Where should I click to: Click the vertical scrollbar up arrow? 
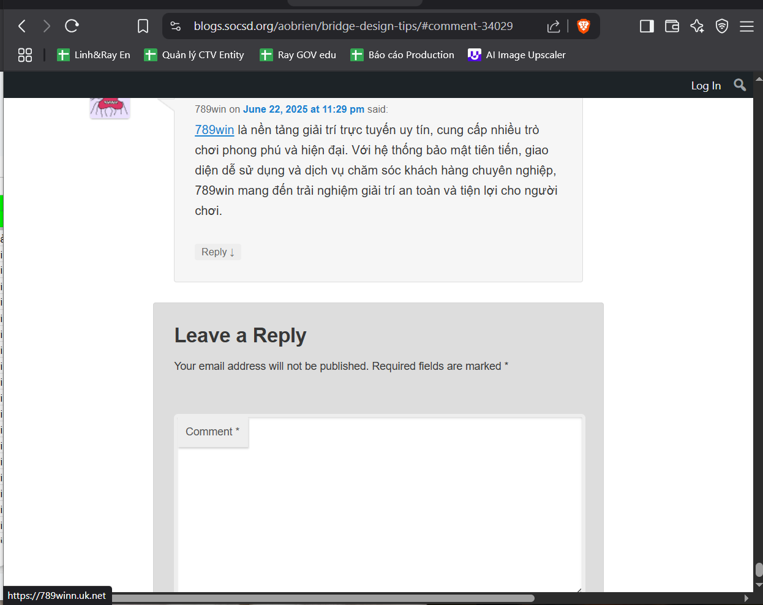759,79
